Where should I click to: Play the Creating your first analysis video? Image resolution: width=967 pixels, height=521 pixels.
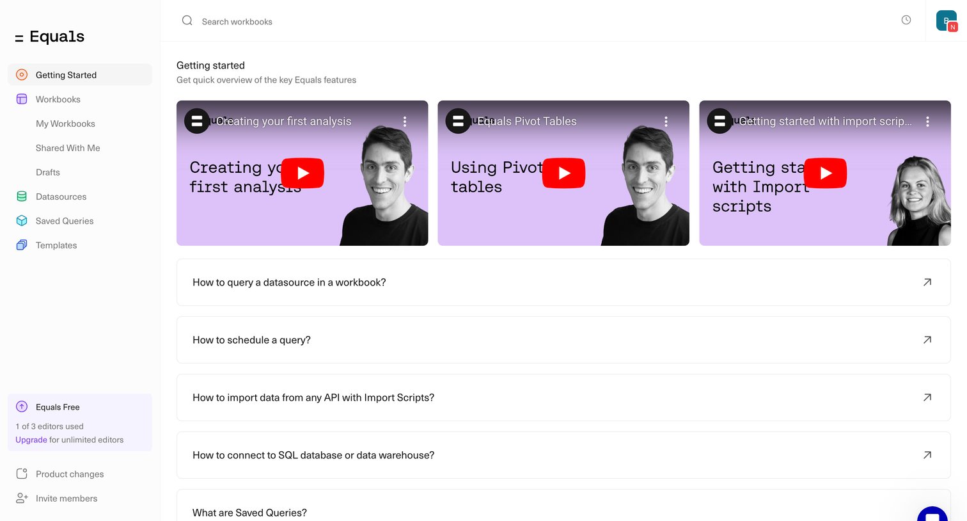pos(303,173)
